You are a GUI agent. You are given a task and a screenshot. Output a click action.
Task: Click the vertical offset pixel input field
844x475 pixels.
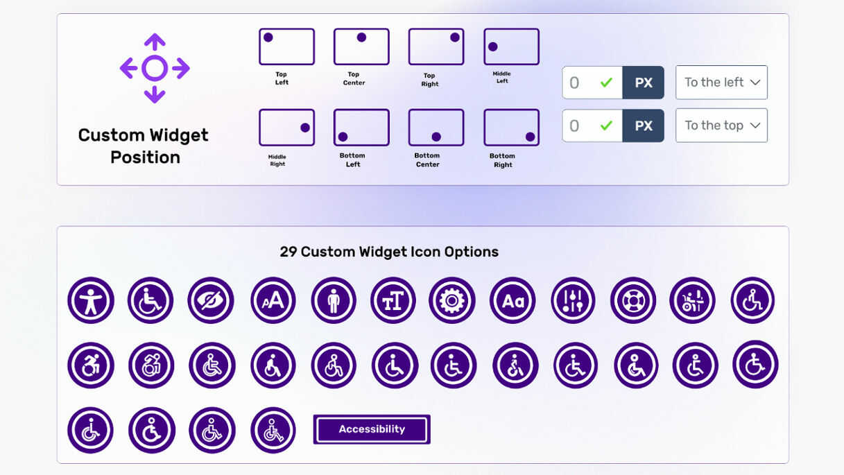tap(583, 126)
